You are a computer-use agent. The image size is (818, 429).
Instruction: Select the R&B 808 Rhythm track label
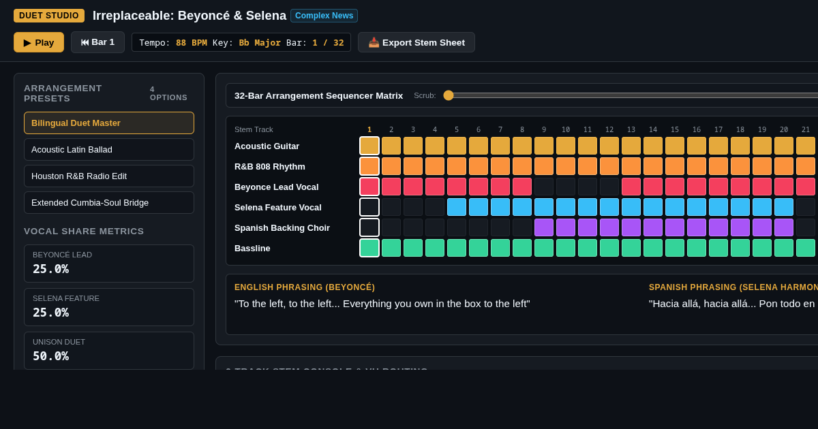[270, 166]
